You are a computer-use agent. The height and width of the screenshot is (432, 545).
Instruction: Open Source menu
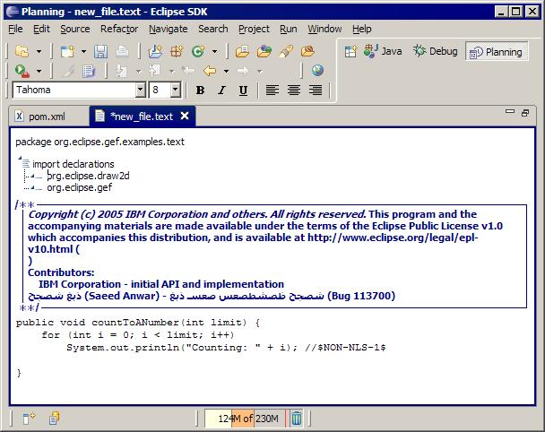point(75,29)
